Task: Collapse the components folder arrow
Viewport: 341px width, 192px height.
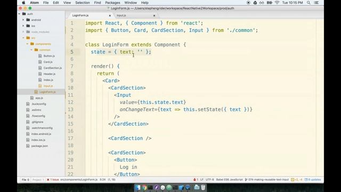Action: pyautogui.click(x=27, y=44)
